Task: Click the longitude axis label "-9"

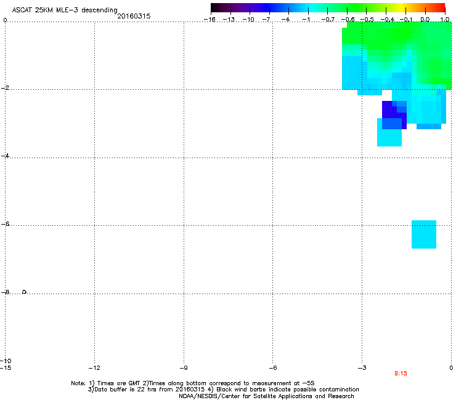Action: point(184,368)
